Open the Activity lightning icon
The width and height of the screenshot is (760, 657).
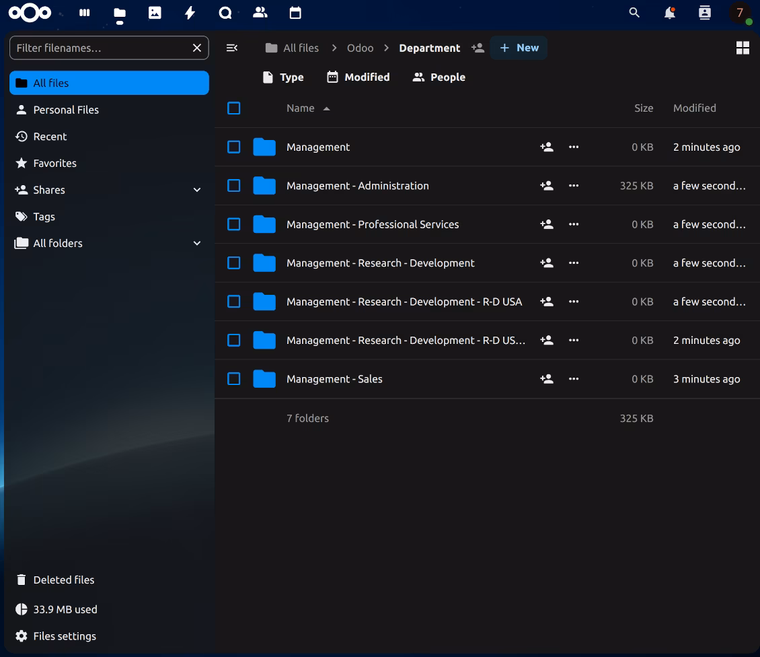click(x=190, y=13)
